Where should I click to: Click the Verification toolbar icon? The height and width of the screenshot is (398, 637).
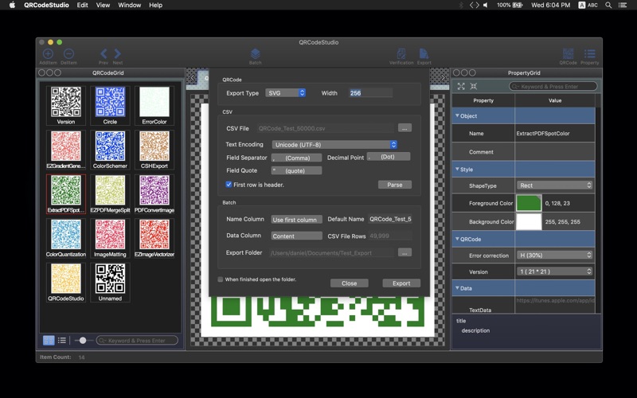401,53
